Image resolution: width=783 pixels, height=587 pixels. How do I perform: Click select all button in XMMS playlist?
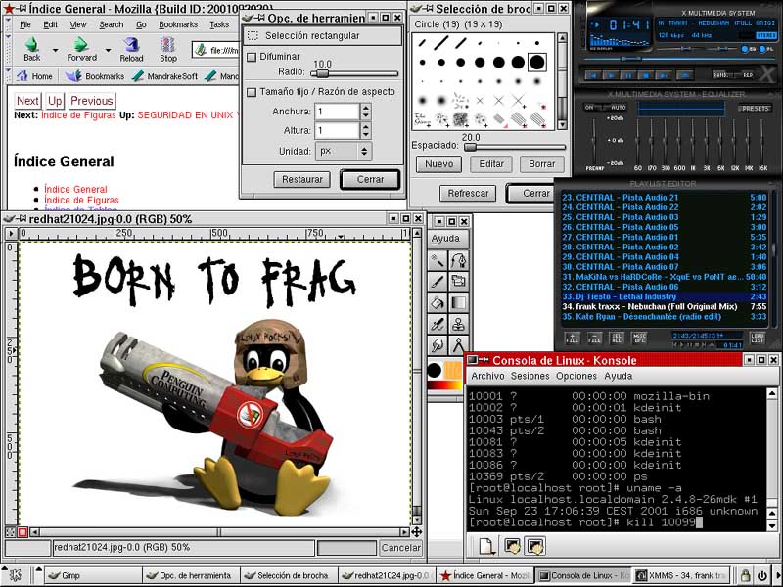[617, 339]
